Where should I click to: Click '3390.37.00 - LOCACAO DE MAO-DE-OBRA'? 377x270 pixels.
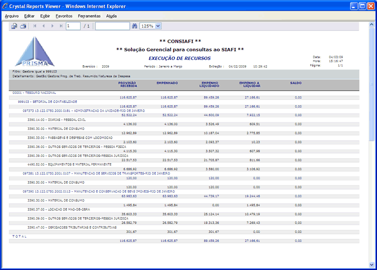click(x=59, y=209)
